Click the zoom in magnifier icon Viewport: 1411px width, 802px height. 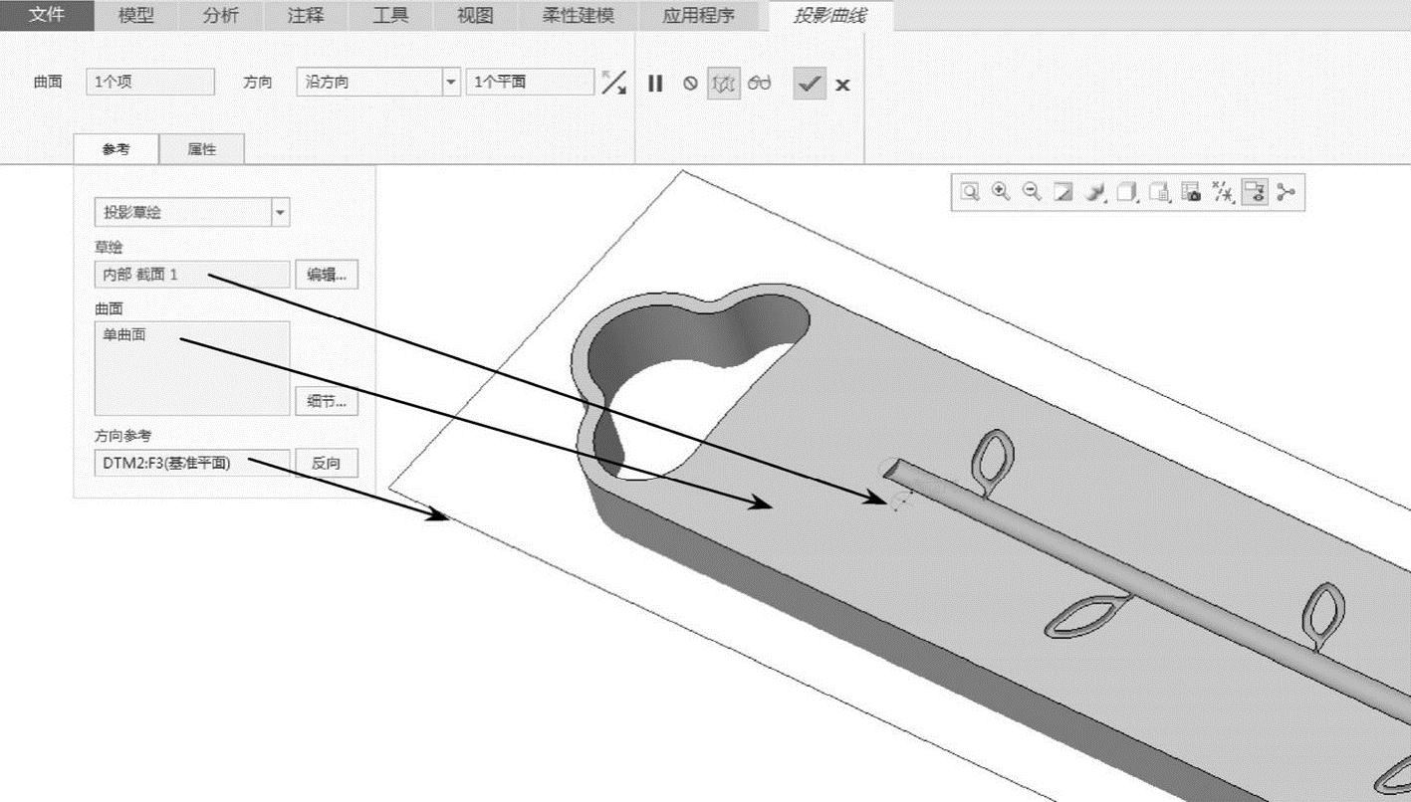1002,192
